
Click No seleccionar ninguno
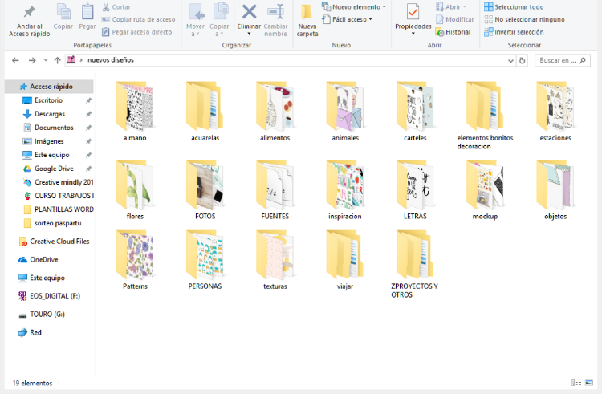pyautogui.click(x=524, y=19)
